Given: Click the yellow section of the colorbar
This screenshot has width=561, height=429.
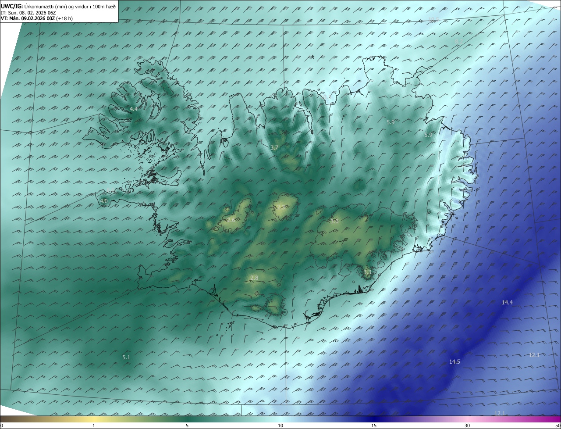Looking at the screenshot, I should point(94,419).
